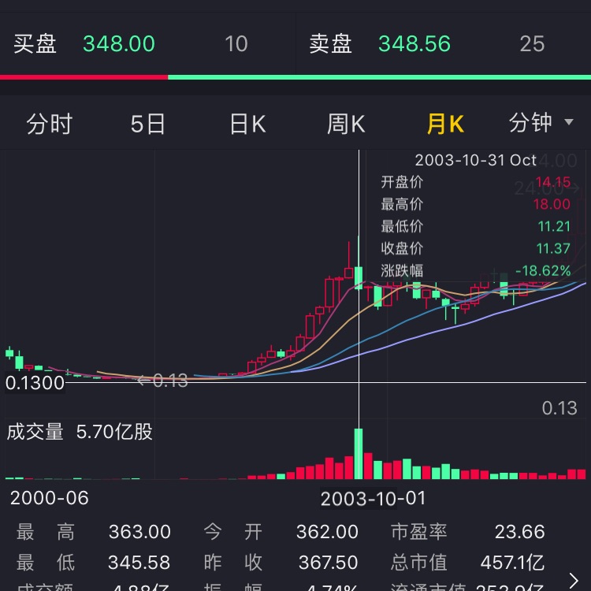
Task: Tap the 总市值 457.1亿 value
Action: tap(512, 563)
